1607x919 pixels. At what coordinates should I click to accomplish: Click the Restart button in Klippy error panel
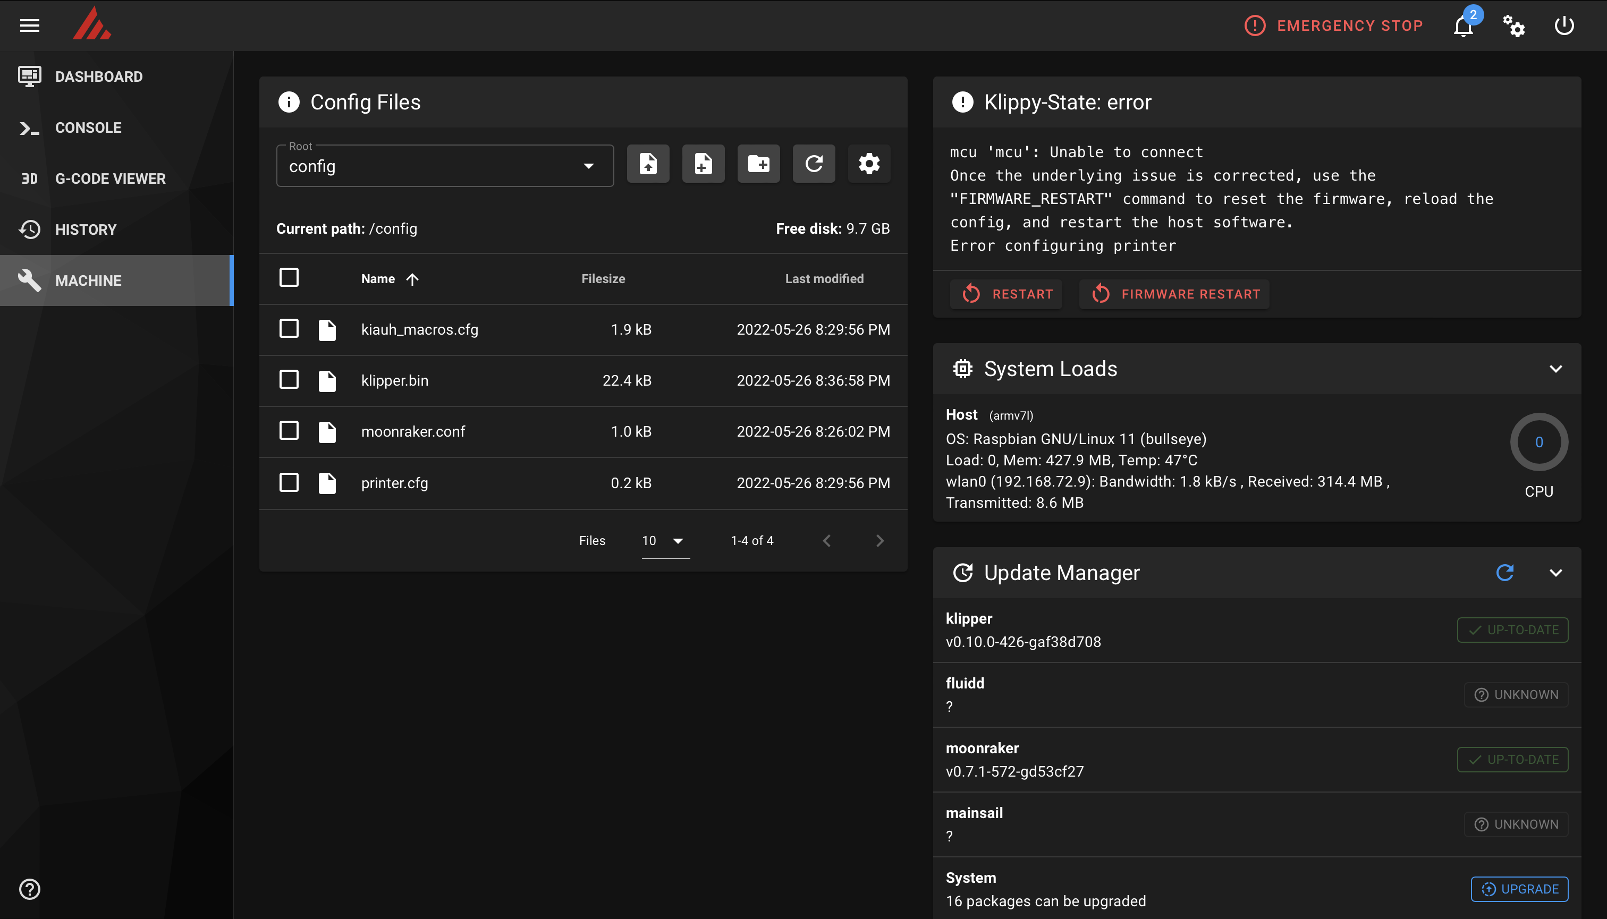pos(1007,293)
